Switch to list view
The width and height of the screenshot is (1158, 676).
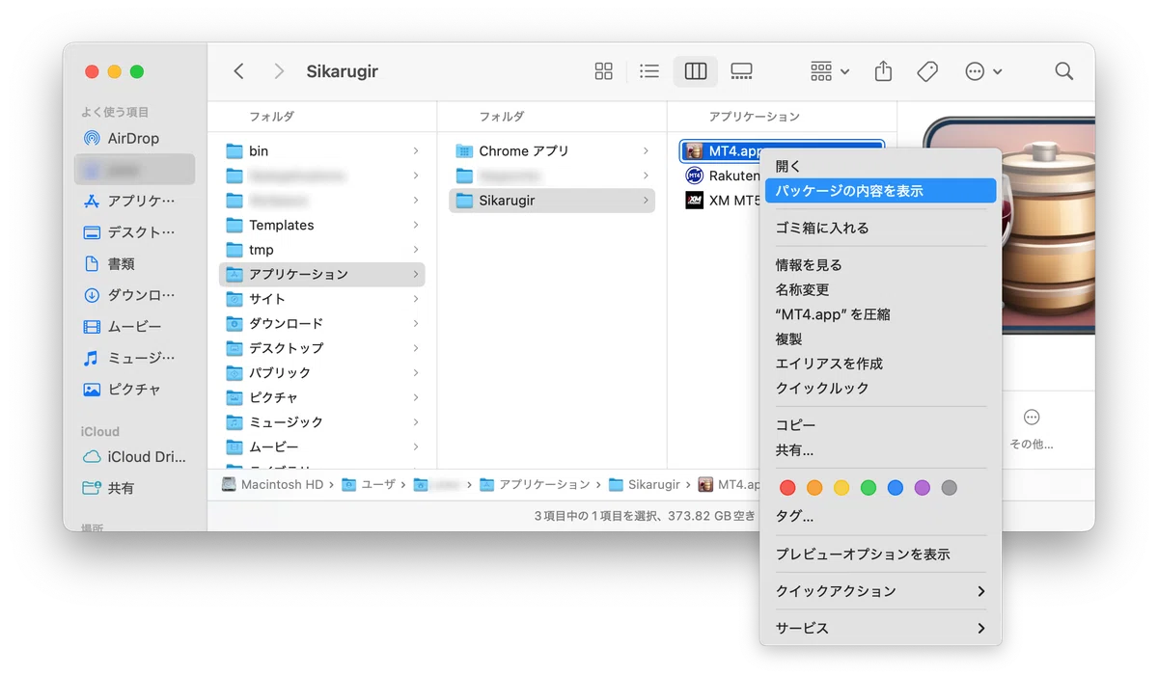(649, 71)
